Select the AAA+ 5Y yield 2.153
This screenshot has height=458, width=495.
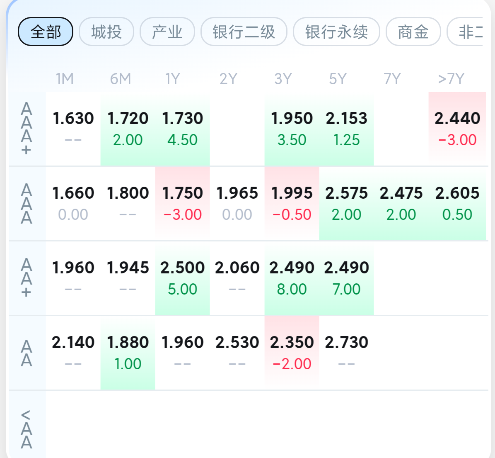click(x=346, y=129)
